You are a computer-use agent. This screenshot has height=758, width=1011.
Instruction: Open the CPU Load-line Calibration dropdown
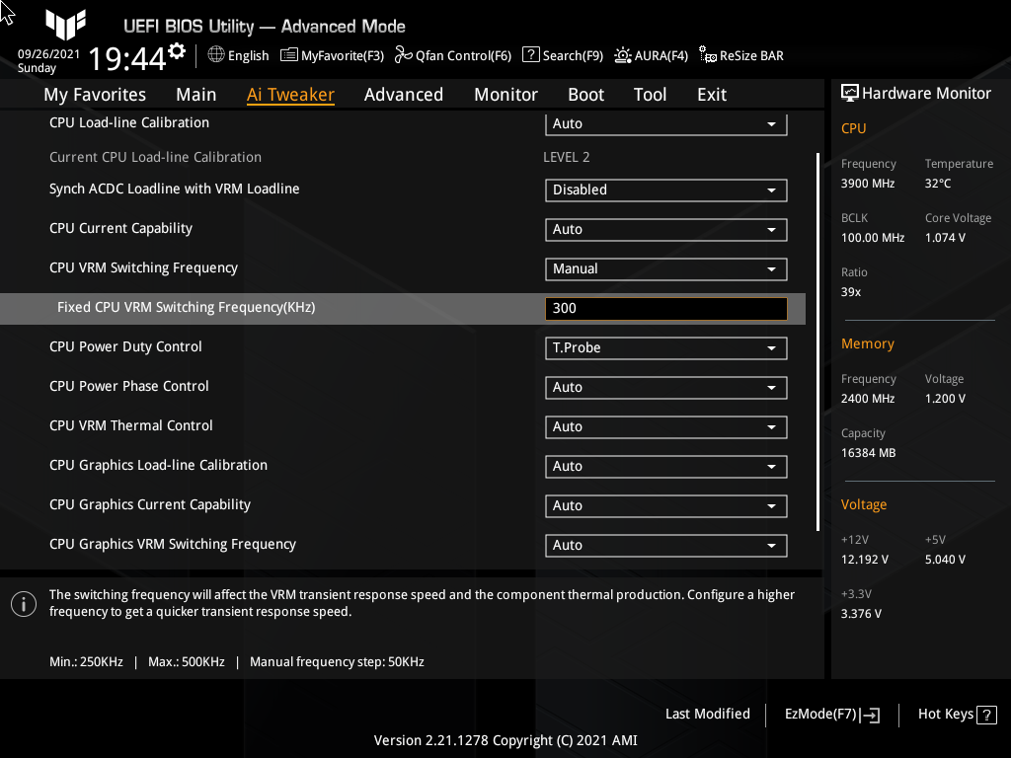coord(665,123)
